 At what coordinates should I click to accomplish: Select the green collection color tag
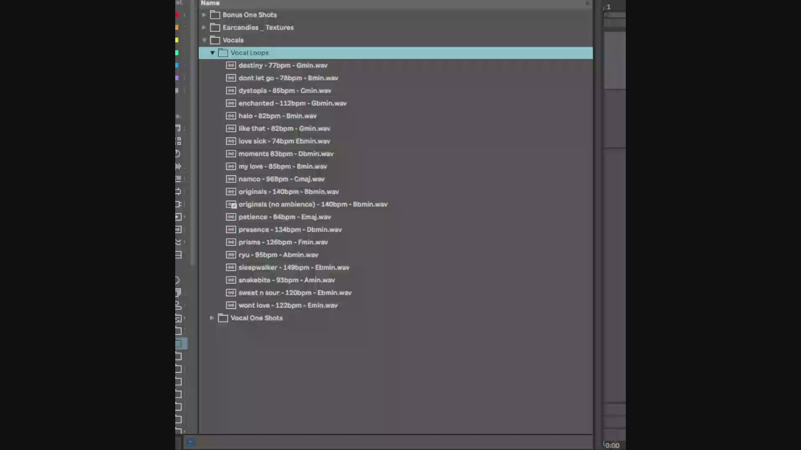(177, 53)
